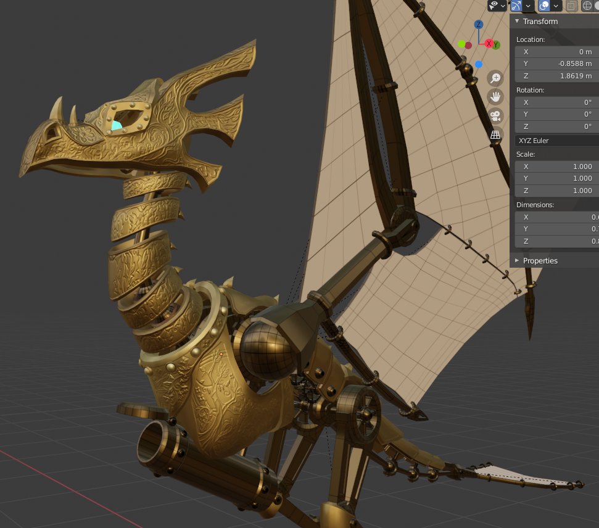Click the green Y axis gizmo handle
The image size is (599, 528).
496,44
